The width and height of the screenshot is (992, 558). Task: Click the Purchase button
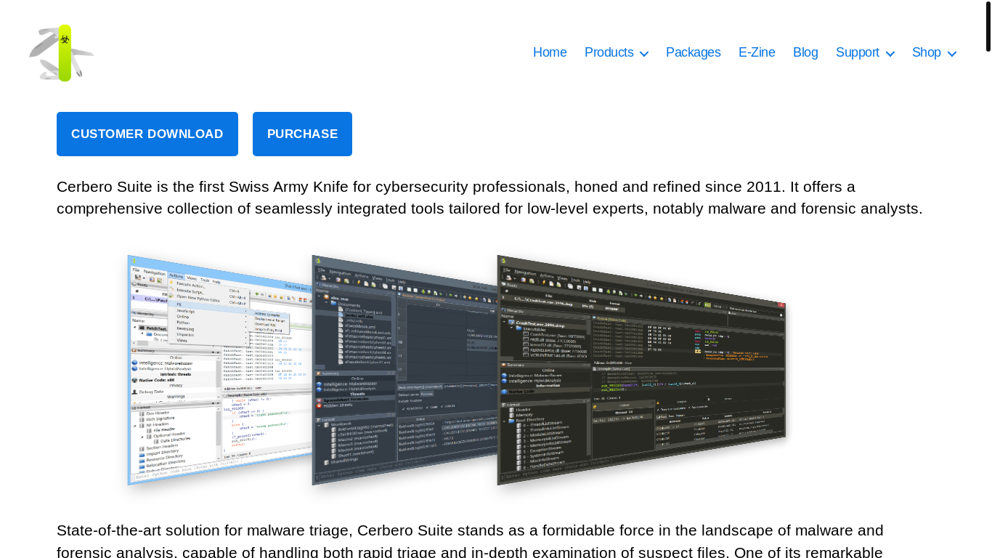pos(302,134)
